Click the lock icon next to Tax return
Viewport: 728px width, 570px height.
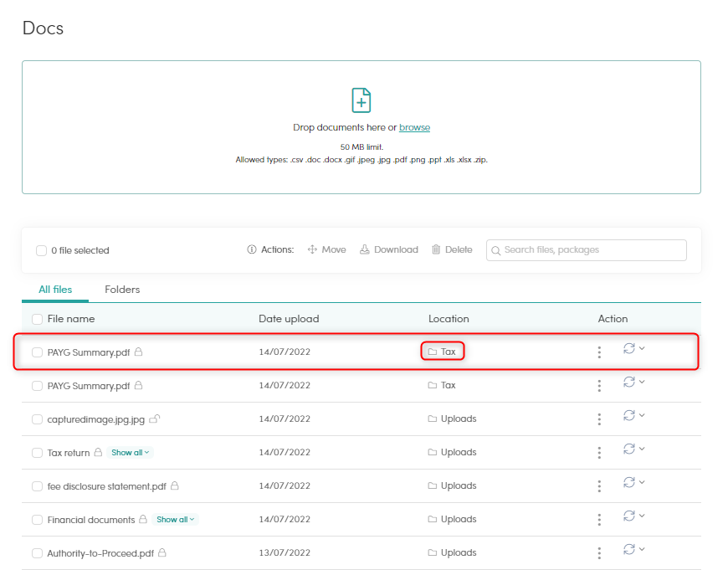click(x=98, y=452)
